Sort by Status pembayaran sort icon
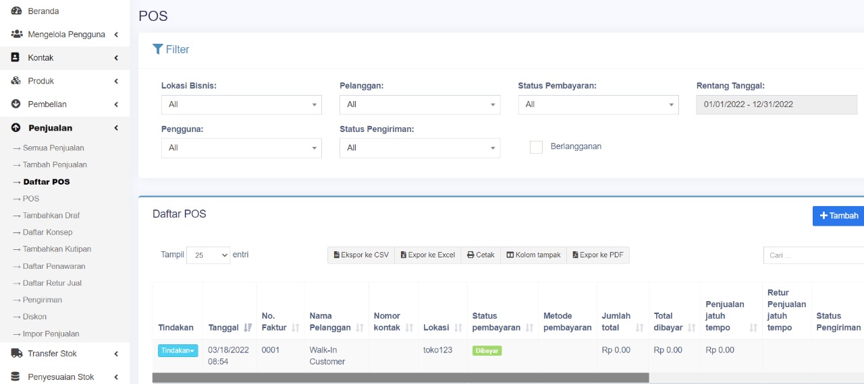Screen dimensions: 864x384 [529, 327]
